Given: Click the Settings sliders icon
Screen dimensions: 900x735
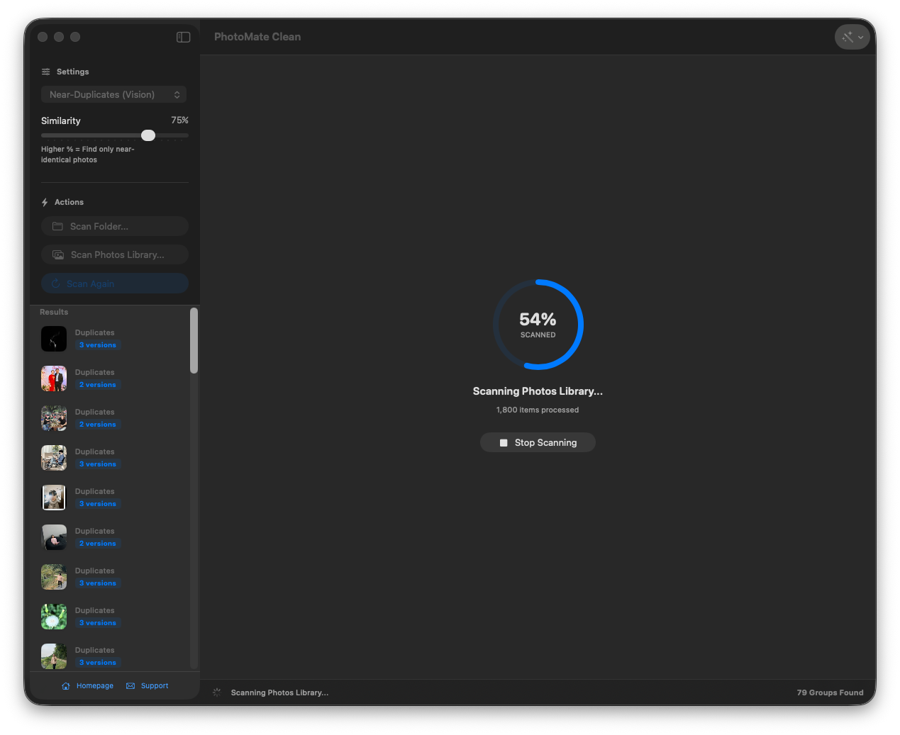Looking at the screenshot, I should (x=45, y=72).
